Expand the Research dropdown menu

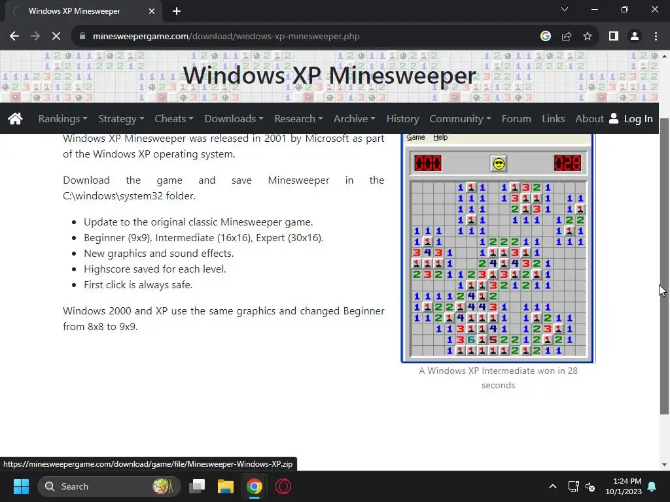(x=298, y=119)
